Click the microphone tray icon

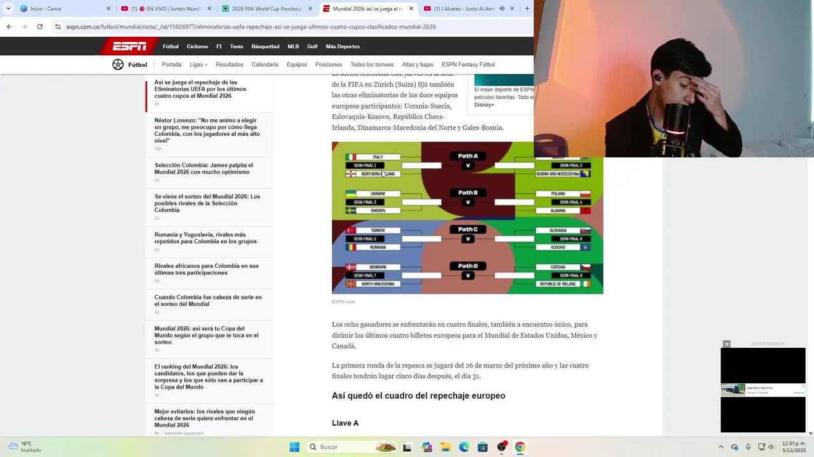coord(748,447)
